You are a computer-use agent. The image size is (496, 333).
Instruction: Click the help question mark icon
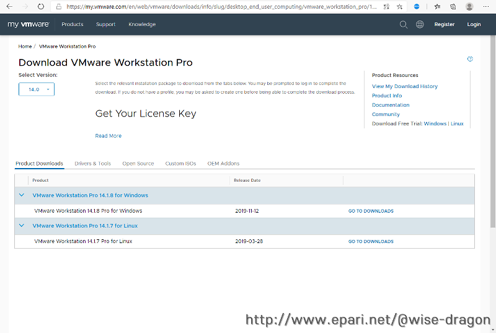pyautogui.click(x=470, y=59)
